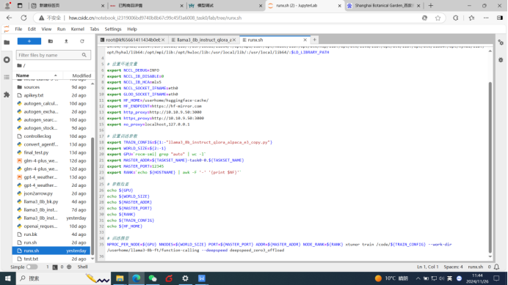
Task: Open the Run menu
Action: coord(61,29)
